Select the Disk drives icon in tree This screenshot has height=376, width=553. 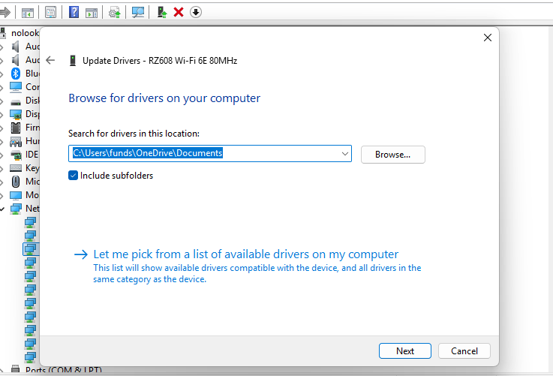pos(16,102)
